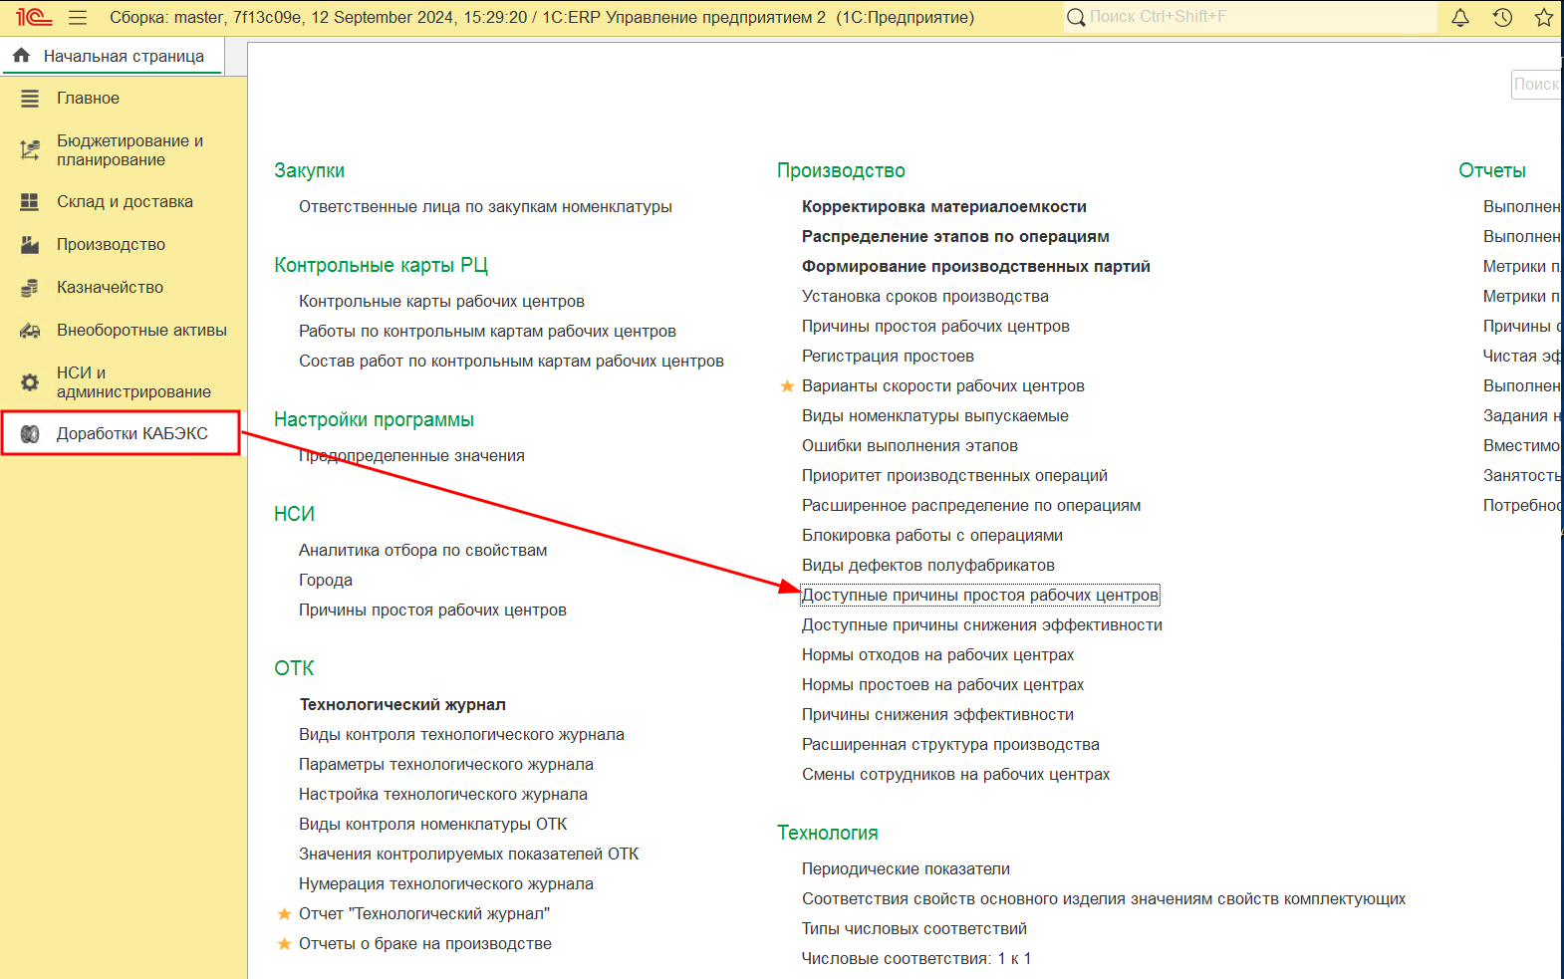Click the global search field Поиск Ctrl+Shift+F
This screenshot has height=979, width=1564.
click(x=1250, y=17)
